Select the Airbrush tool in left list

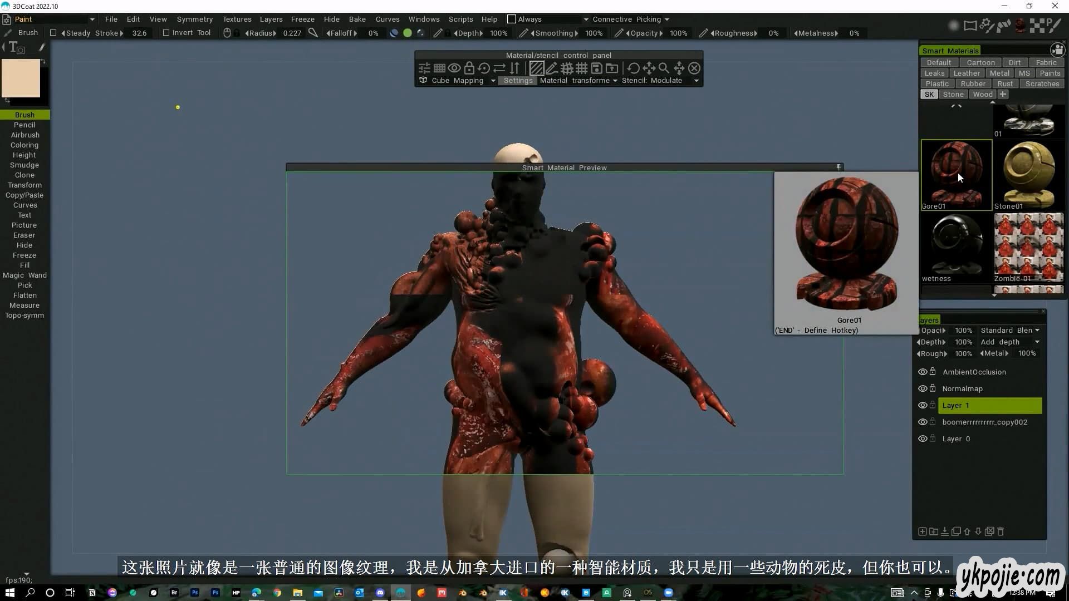point(25,135)
